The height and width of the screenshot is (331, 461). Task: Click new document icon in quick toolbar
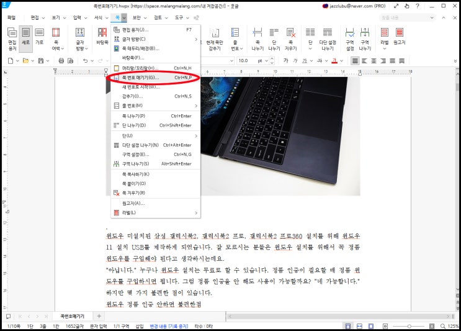[x=11, y=61]
